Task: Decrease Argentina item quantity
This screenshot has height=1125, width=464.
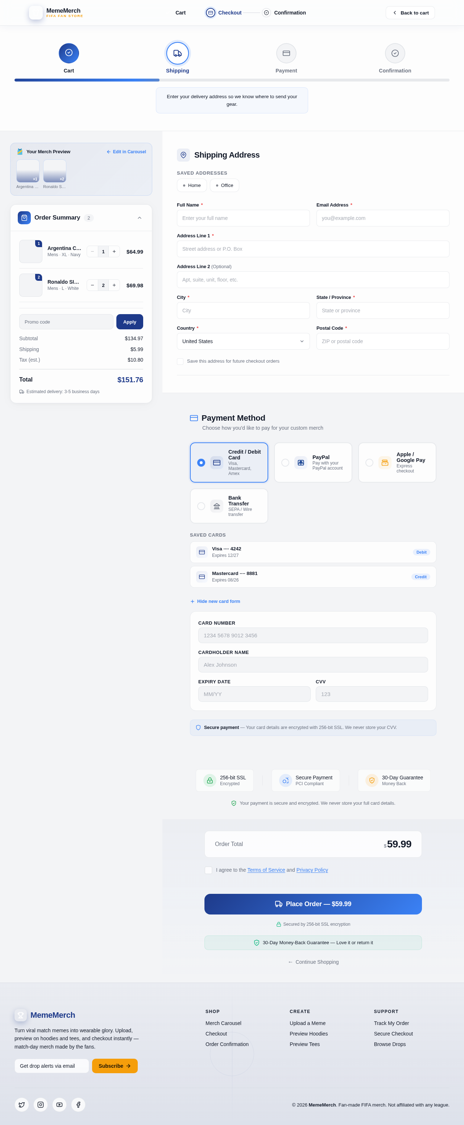Action: (92, 251)
